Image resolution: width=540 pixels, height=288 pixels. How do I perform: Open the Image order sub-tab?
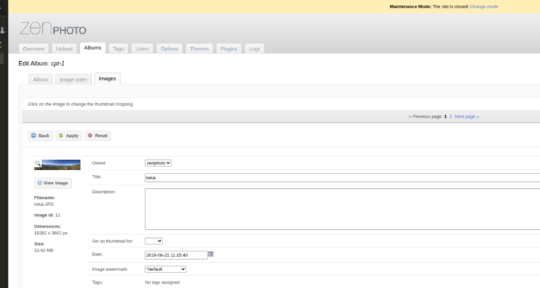[73, 79]
